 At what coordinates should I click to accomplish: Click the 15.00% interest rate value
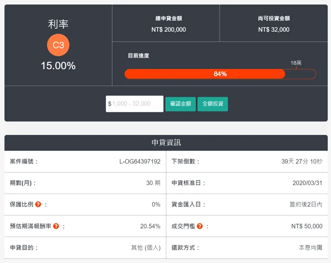point(58,66)
